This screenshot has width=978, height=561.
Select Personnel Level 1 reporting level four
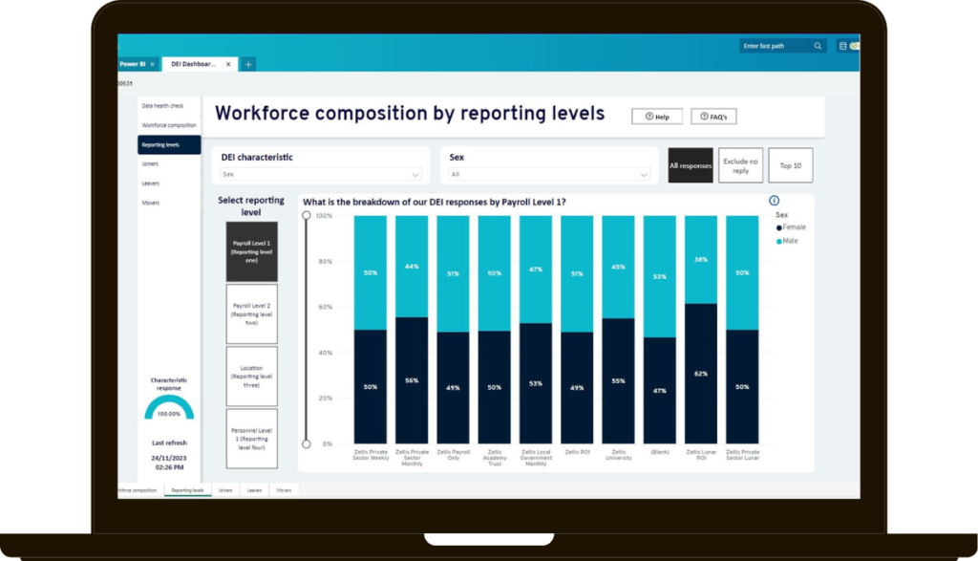tap(251, 438)
